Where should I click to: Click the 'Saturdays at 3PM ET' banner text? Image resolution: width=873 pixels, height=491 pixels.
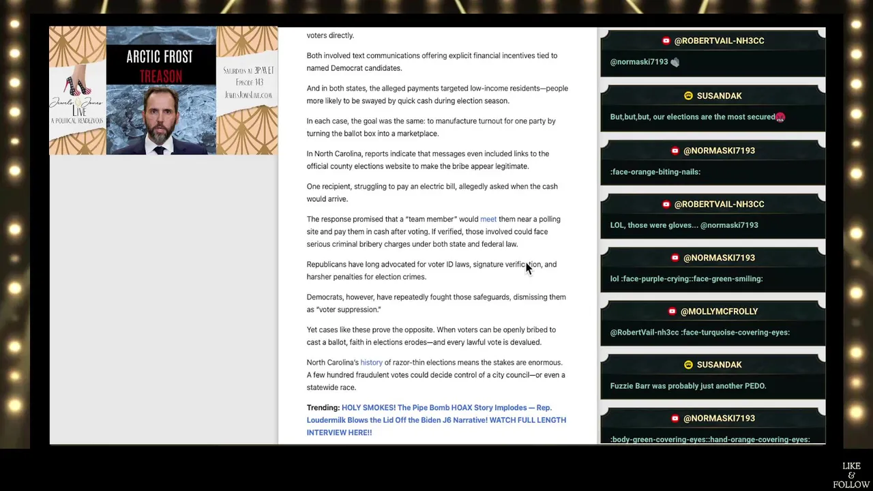(x=248, y=70)
